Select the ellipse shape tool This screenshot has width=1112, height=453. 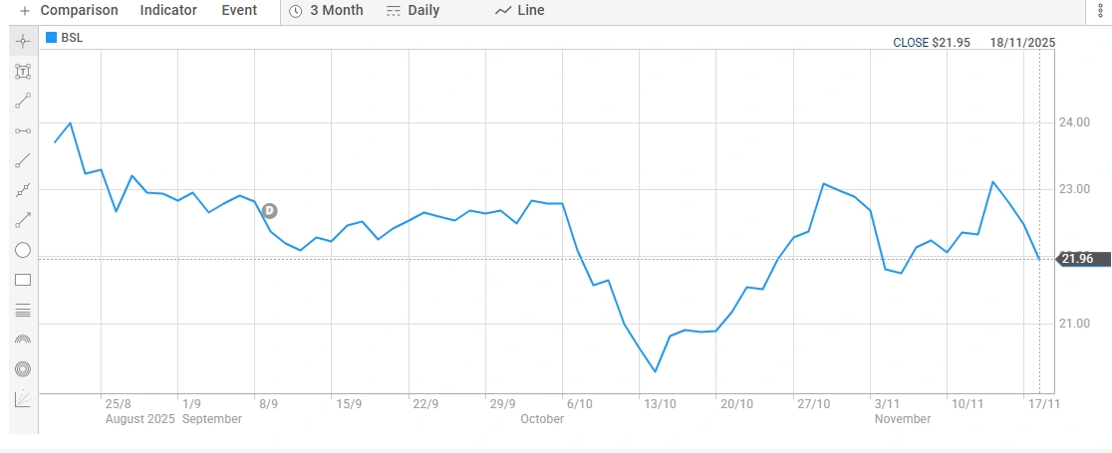tap(23, 250)
